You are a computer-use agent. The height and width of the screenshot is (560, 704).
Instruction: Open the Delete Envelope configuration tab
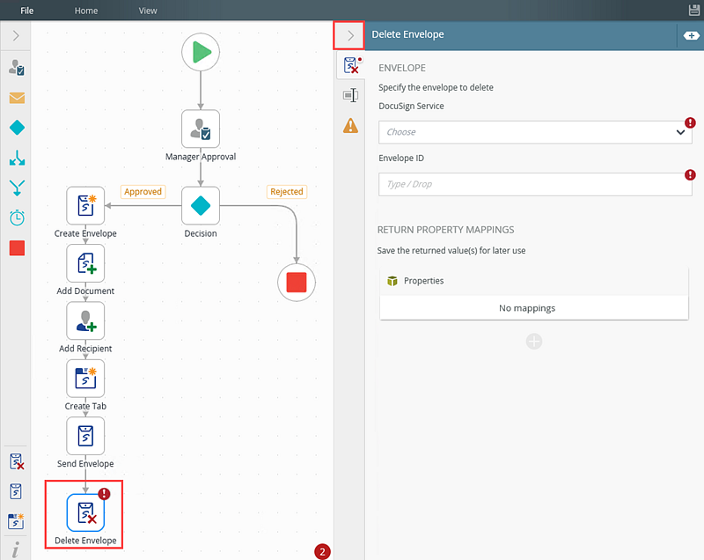pyautogui.click(x=351, y=65)
